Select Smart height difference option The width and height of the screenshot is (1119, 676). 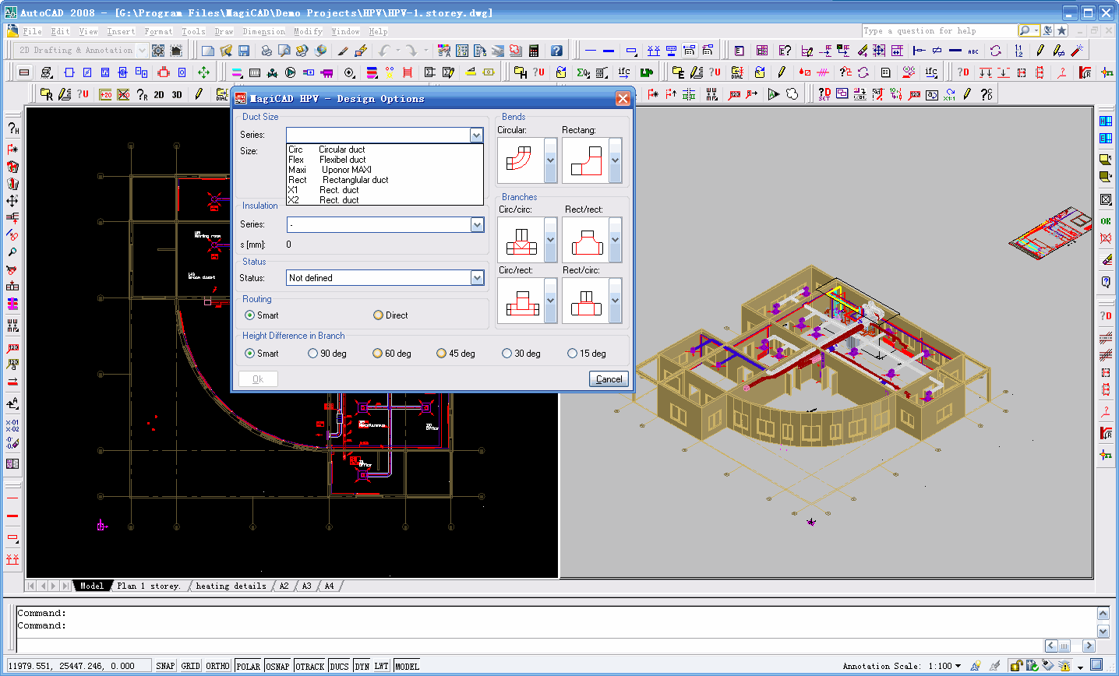point(249,354)
